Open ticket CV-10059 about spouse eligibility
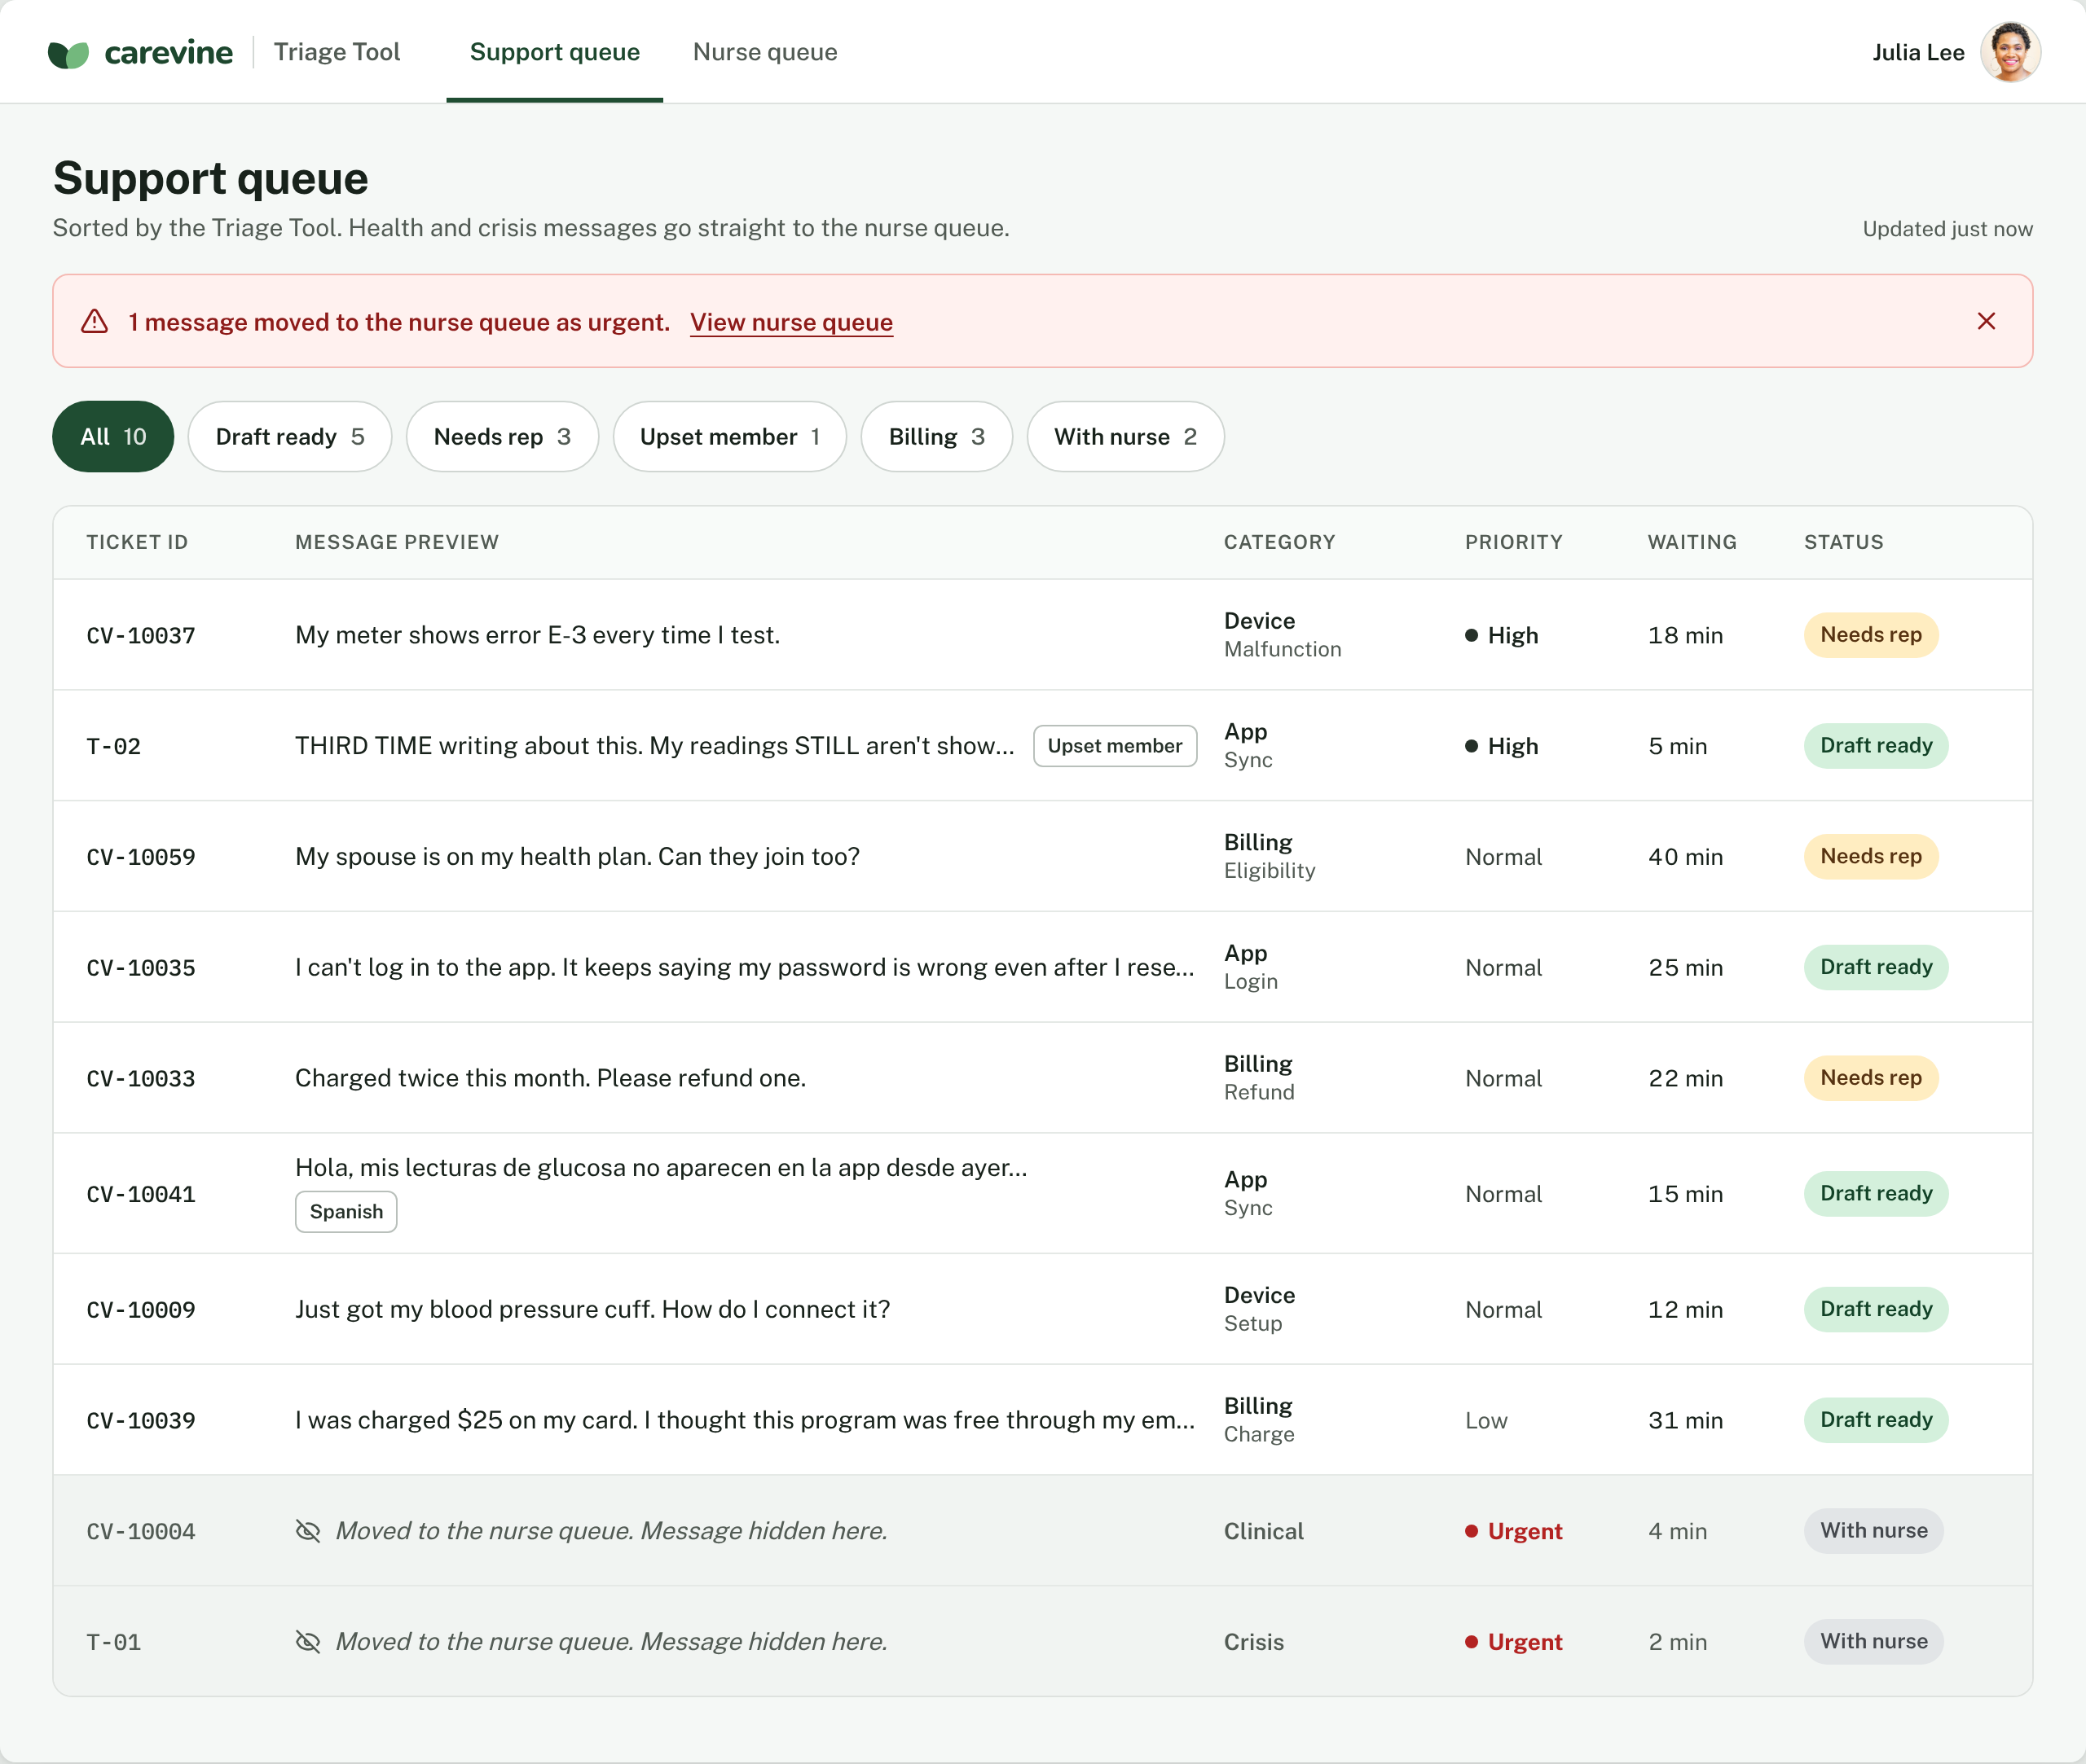Viewport: 2086px width, 1764px height. tap(1042, 857)
